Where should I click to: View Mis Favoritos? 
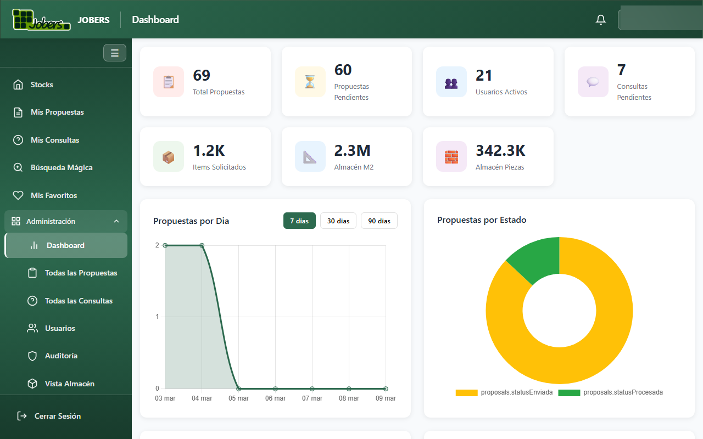[52, 195]
